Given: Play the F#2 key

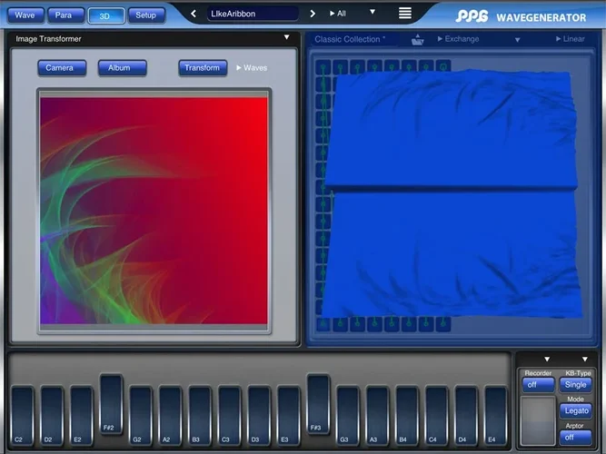Looking at the screenshot, I should [112, 404].
